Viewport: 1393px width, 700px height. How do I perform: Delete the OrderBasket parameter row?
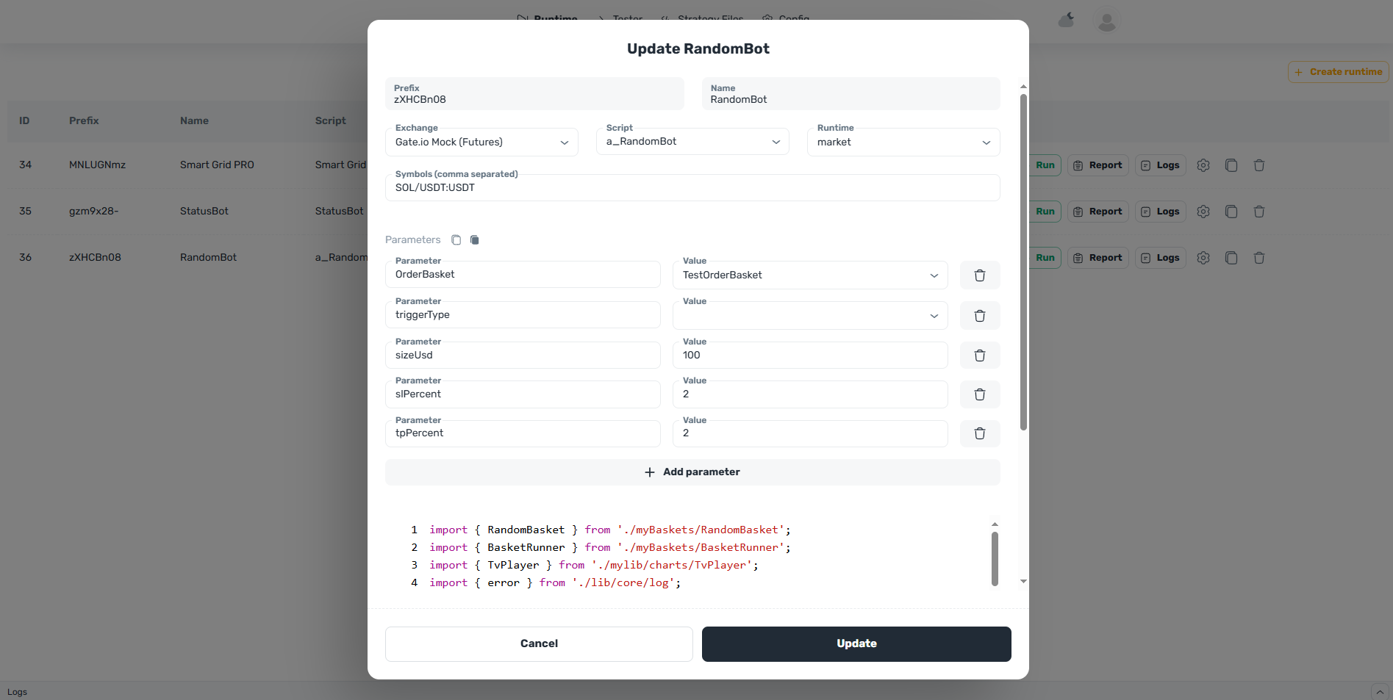pos(979,275)
